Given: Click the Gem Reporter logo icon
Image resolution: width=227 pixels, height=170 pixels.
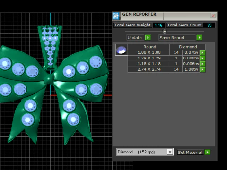Looking at the screenshot, I should point(116,16).
